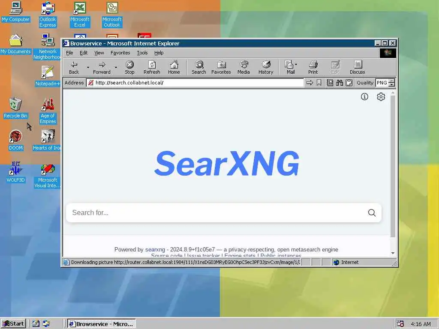Open the bookmarks book icon in Browservice bar

tap(330, 83)
